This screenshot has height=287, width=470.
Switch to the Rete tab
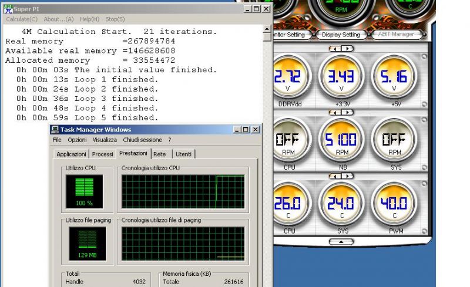(159, 154)
